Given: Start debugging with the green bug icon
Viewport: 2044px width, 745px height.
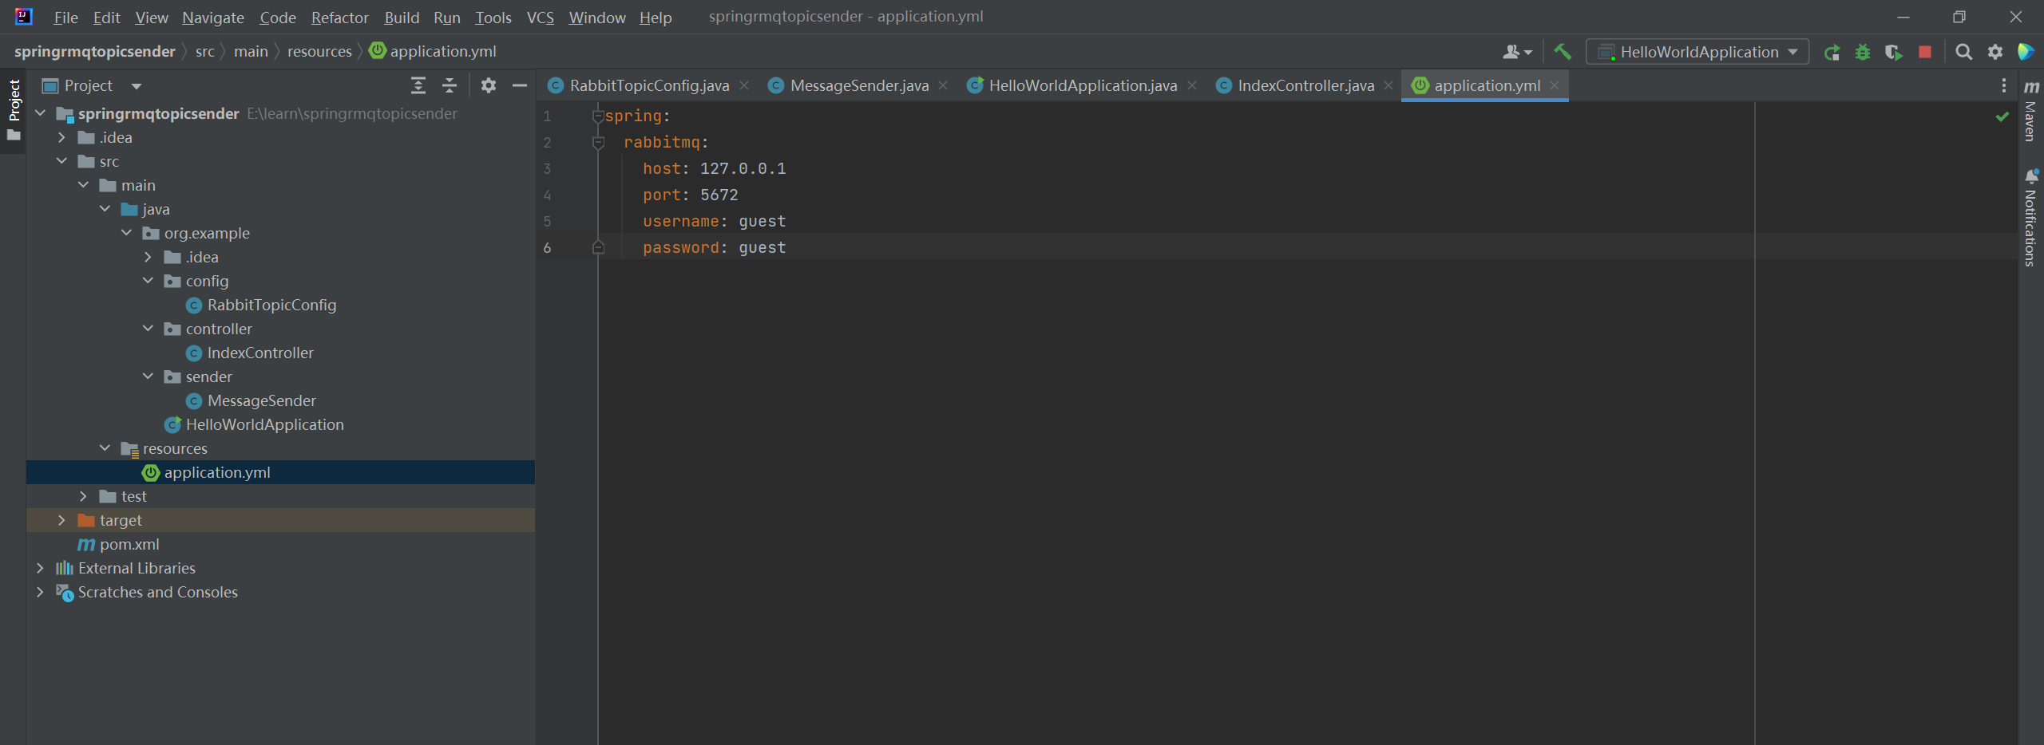Looking at the screenshot, I should click(1863, 53).
